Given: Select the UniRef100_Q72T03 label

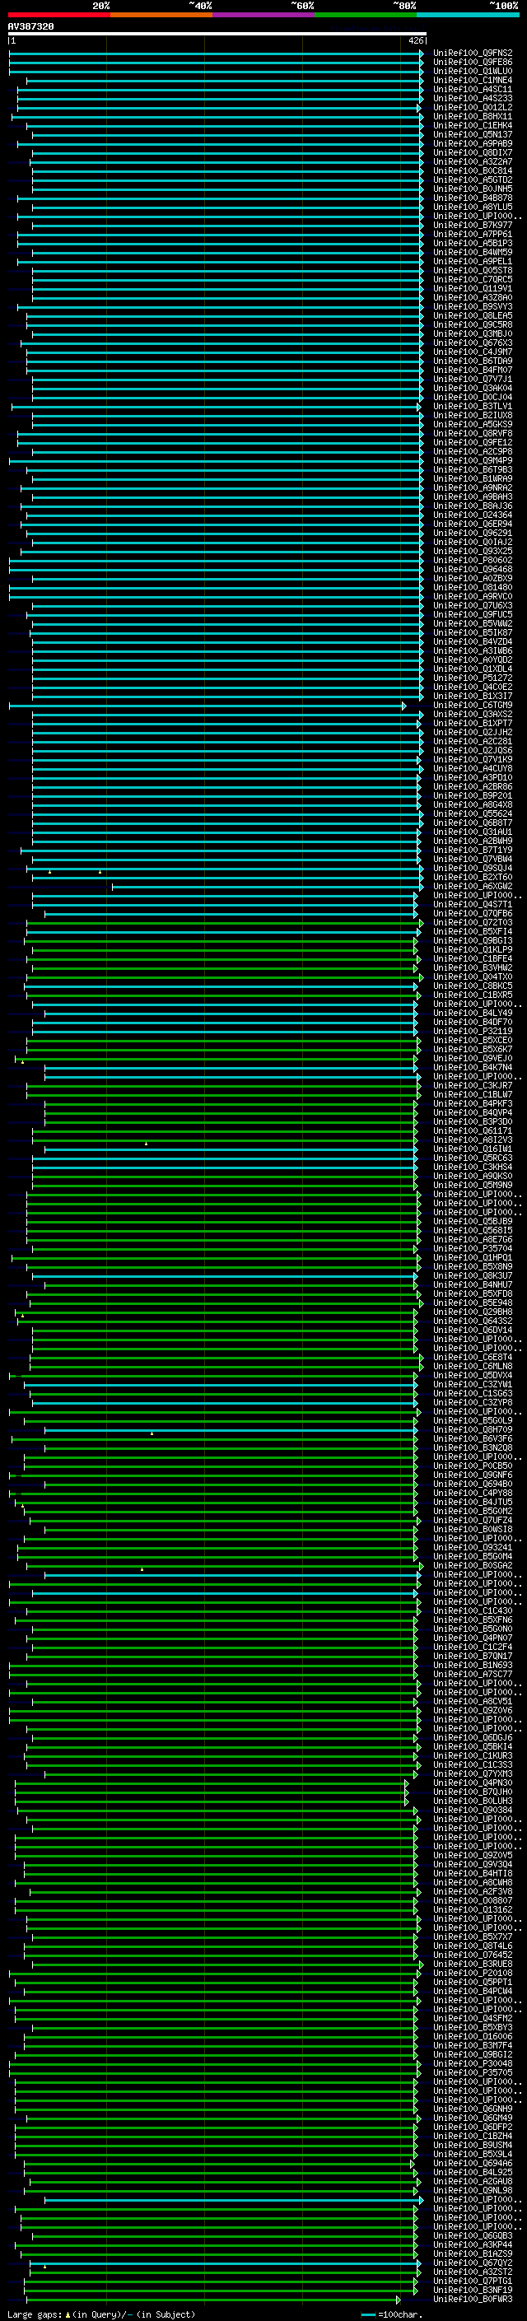Looking at the screenshot, I should [473, 923].
